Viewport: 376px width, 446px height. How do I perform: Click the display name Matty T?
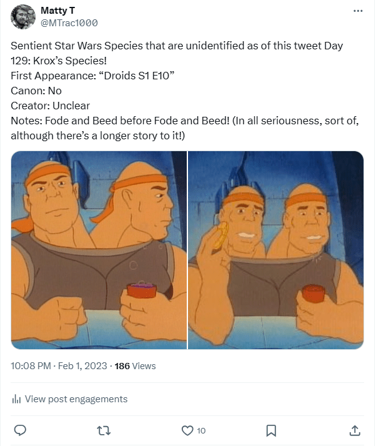[55, 11]
